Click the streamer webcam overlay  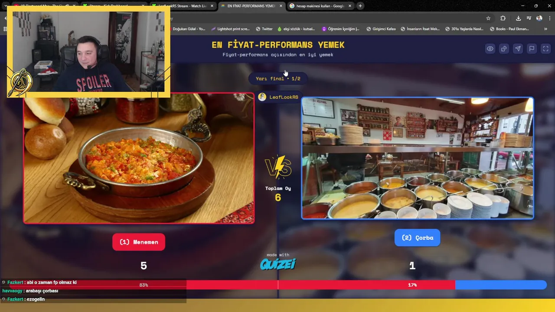(88, 52)
